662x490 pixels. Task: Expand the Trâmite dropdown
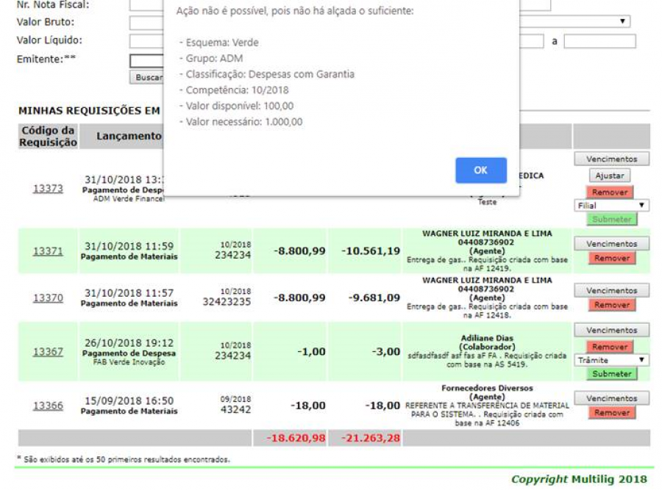pos(611,360)
